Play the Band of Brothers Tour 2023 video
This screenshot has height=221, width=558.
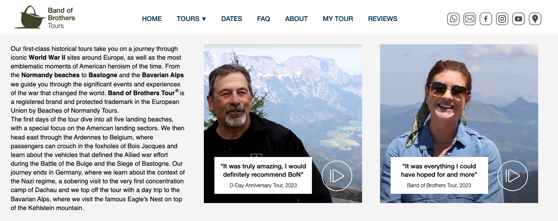(512, 176)
